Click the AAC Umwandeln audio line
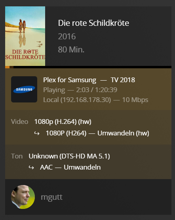This screenshot has height=220, width=175. point(70,167)
